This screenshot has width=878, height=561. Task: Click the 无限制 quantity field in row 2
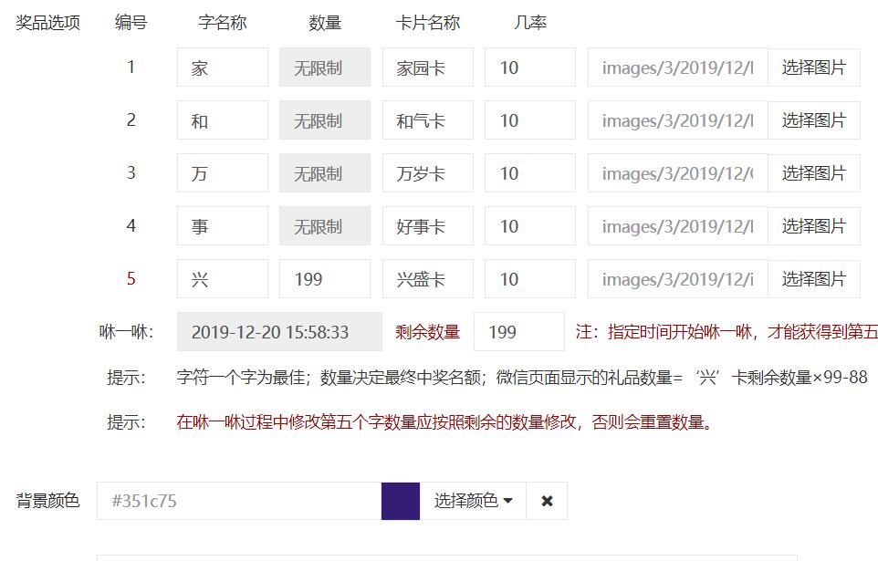[325, 120]
